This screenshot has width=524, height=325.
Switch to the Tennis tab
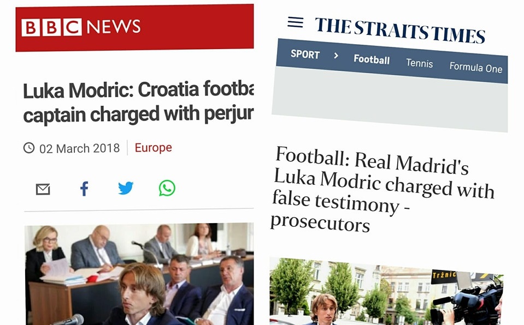(x=419, y=63)
